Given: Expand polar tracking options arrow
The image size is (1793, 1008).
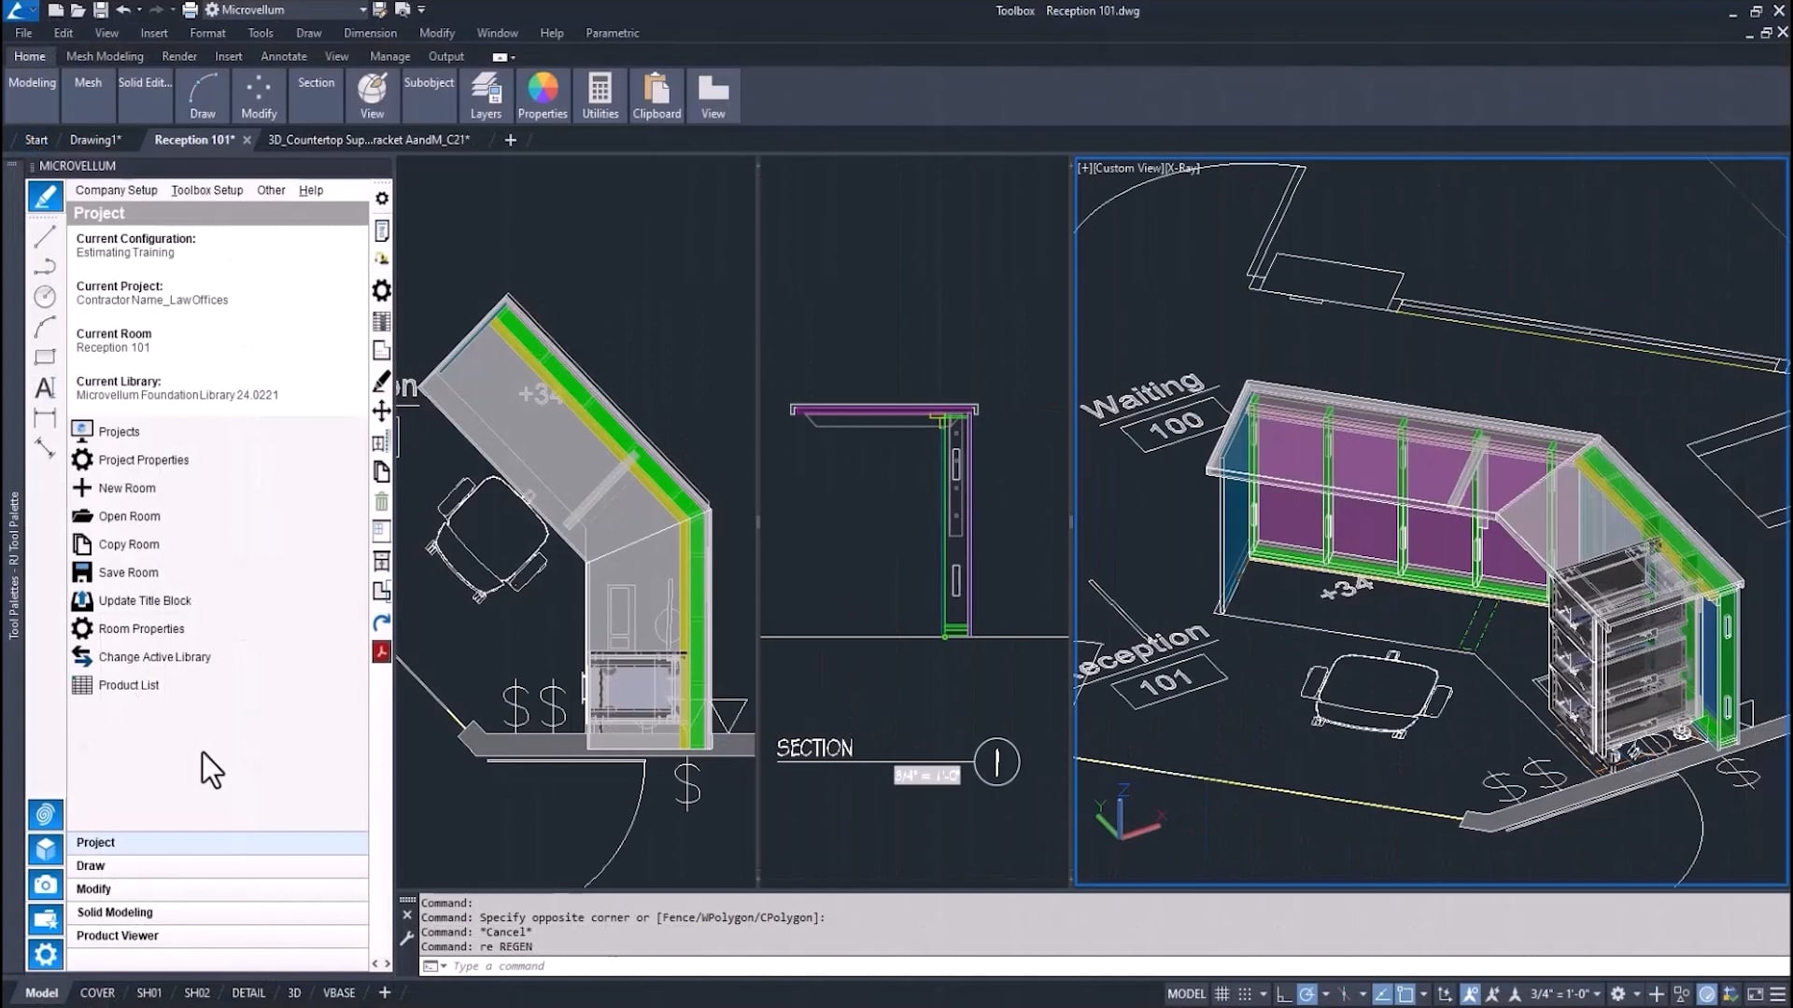Looking at the screenshot, I should (x=1325, y=994).
